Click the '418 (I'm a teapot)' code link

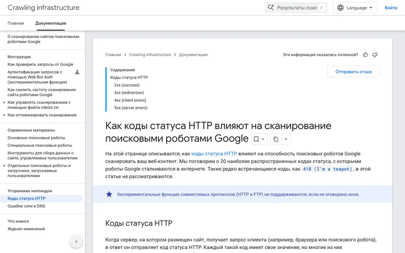point(327,169)
